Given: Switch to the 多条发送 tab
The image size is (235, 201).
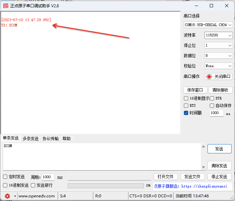Looking at the screenshot, I should 31,139.
